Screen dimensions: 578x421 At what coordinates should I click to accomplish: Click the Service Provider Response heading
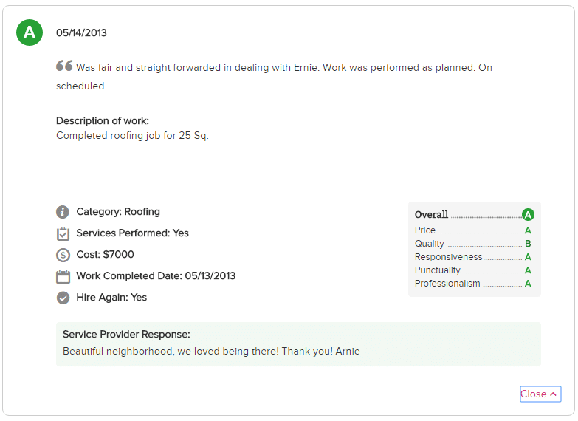click(126, 335)
